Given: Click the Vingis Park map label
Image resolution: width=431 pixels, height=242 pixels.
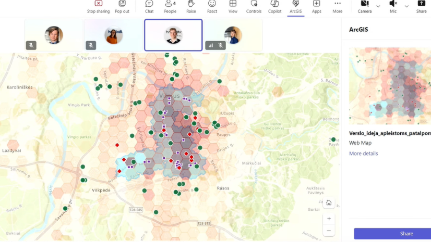Looking at the screenshot, I should click(79, 105).
